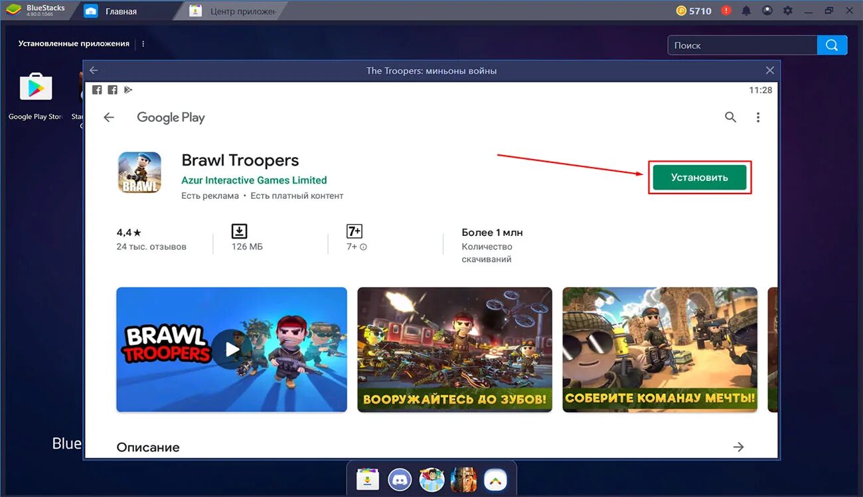
Task: Play the Brawl Troopers trailer video
Action: pos(232,349)
